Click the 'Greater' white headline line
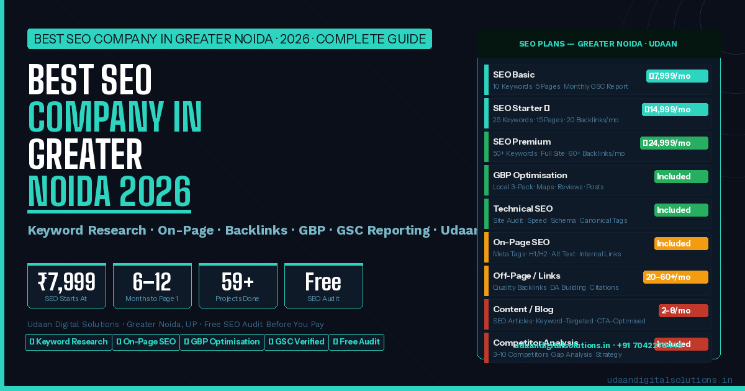 click(x=85, y=154)
